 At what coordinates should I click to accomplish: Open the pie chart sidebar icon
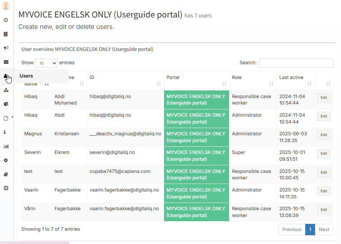tap(6, 104)
